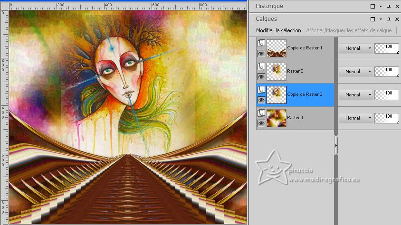401x225 pixels.
Task: Click opacity field of Raster 1 layer
Action: (x=386, y=118)
